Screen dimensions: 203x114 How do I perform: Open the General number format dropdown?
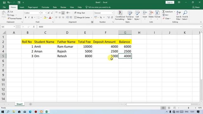pyautogui.click(x=112, y=13)
